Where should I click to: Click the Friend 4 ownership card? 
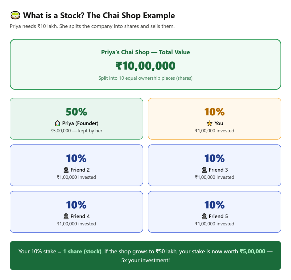click(76, 212)
